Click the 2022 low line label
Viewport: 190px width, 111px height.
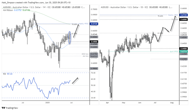pyautogui.click(x=85, y=54)
